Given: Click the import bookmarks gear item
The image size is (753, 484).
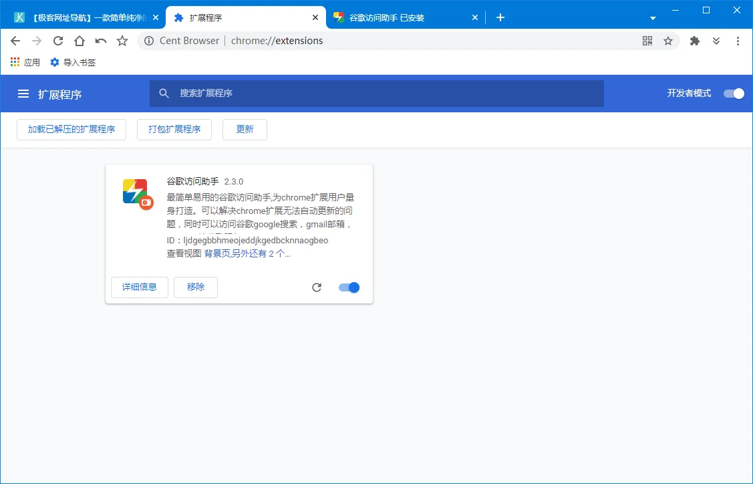Looking at the screenshot, I should pyautogui.click(x=73, y=62).
